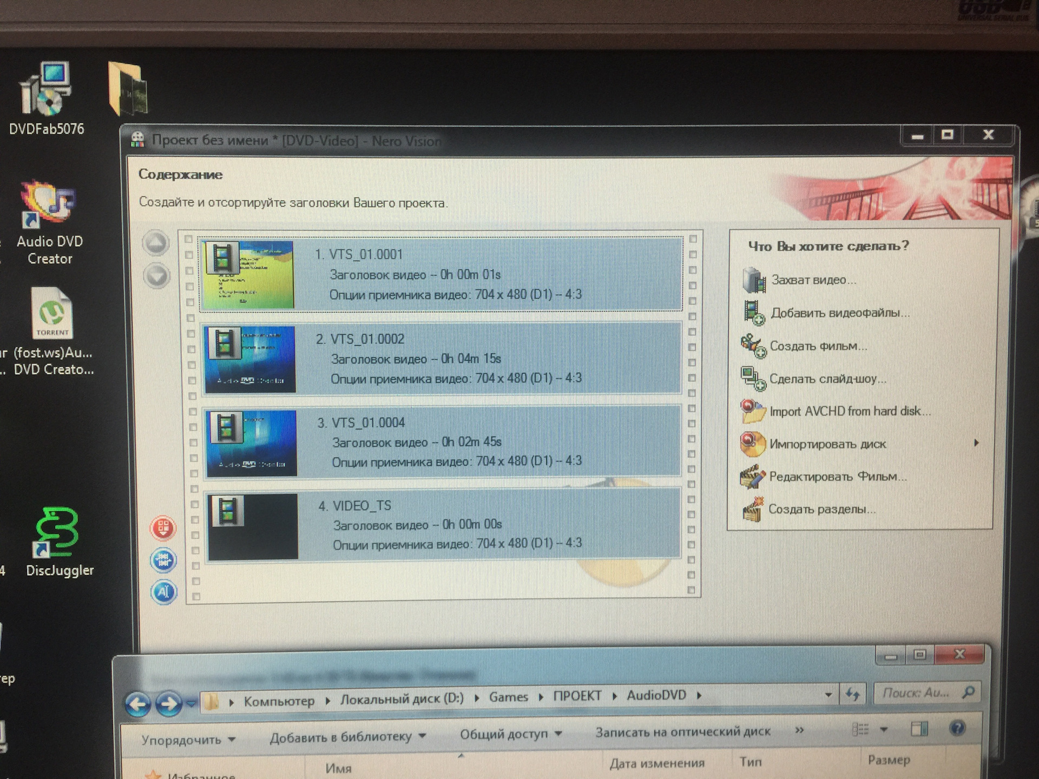
Task: Click the Импортировать диск disc icon
Action: [x=753, y=444]
